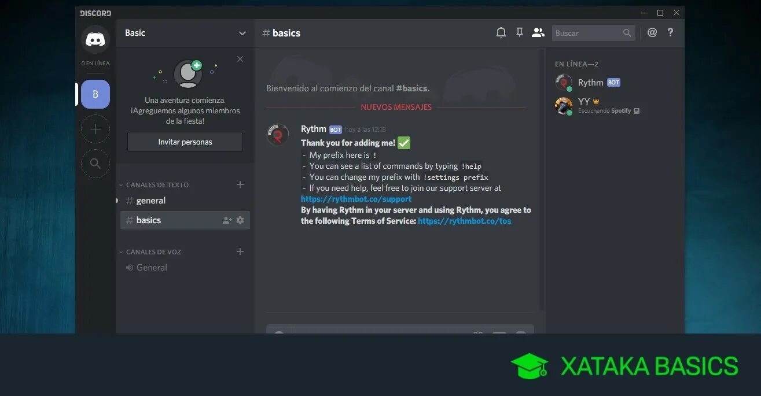Collapse Canales de texto category
The image size is (761, 396).
[154, 185]
